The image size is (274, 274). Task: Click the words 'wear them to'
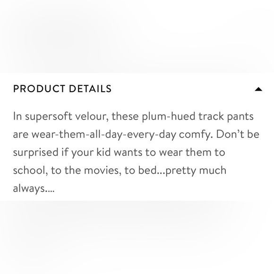(192, 153)
